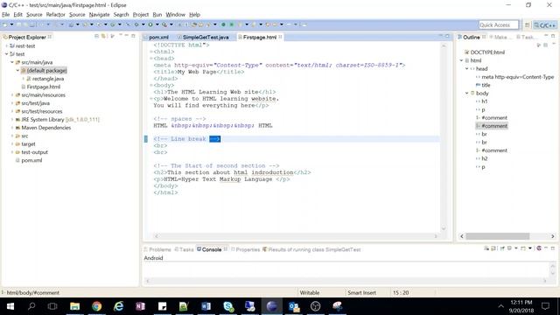Click the green Run button in toolbar
The width and height of the screenshot is (560, 315).
[x=150, y=24]
